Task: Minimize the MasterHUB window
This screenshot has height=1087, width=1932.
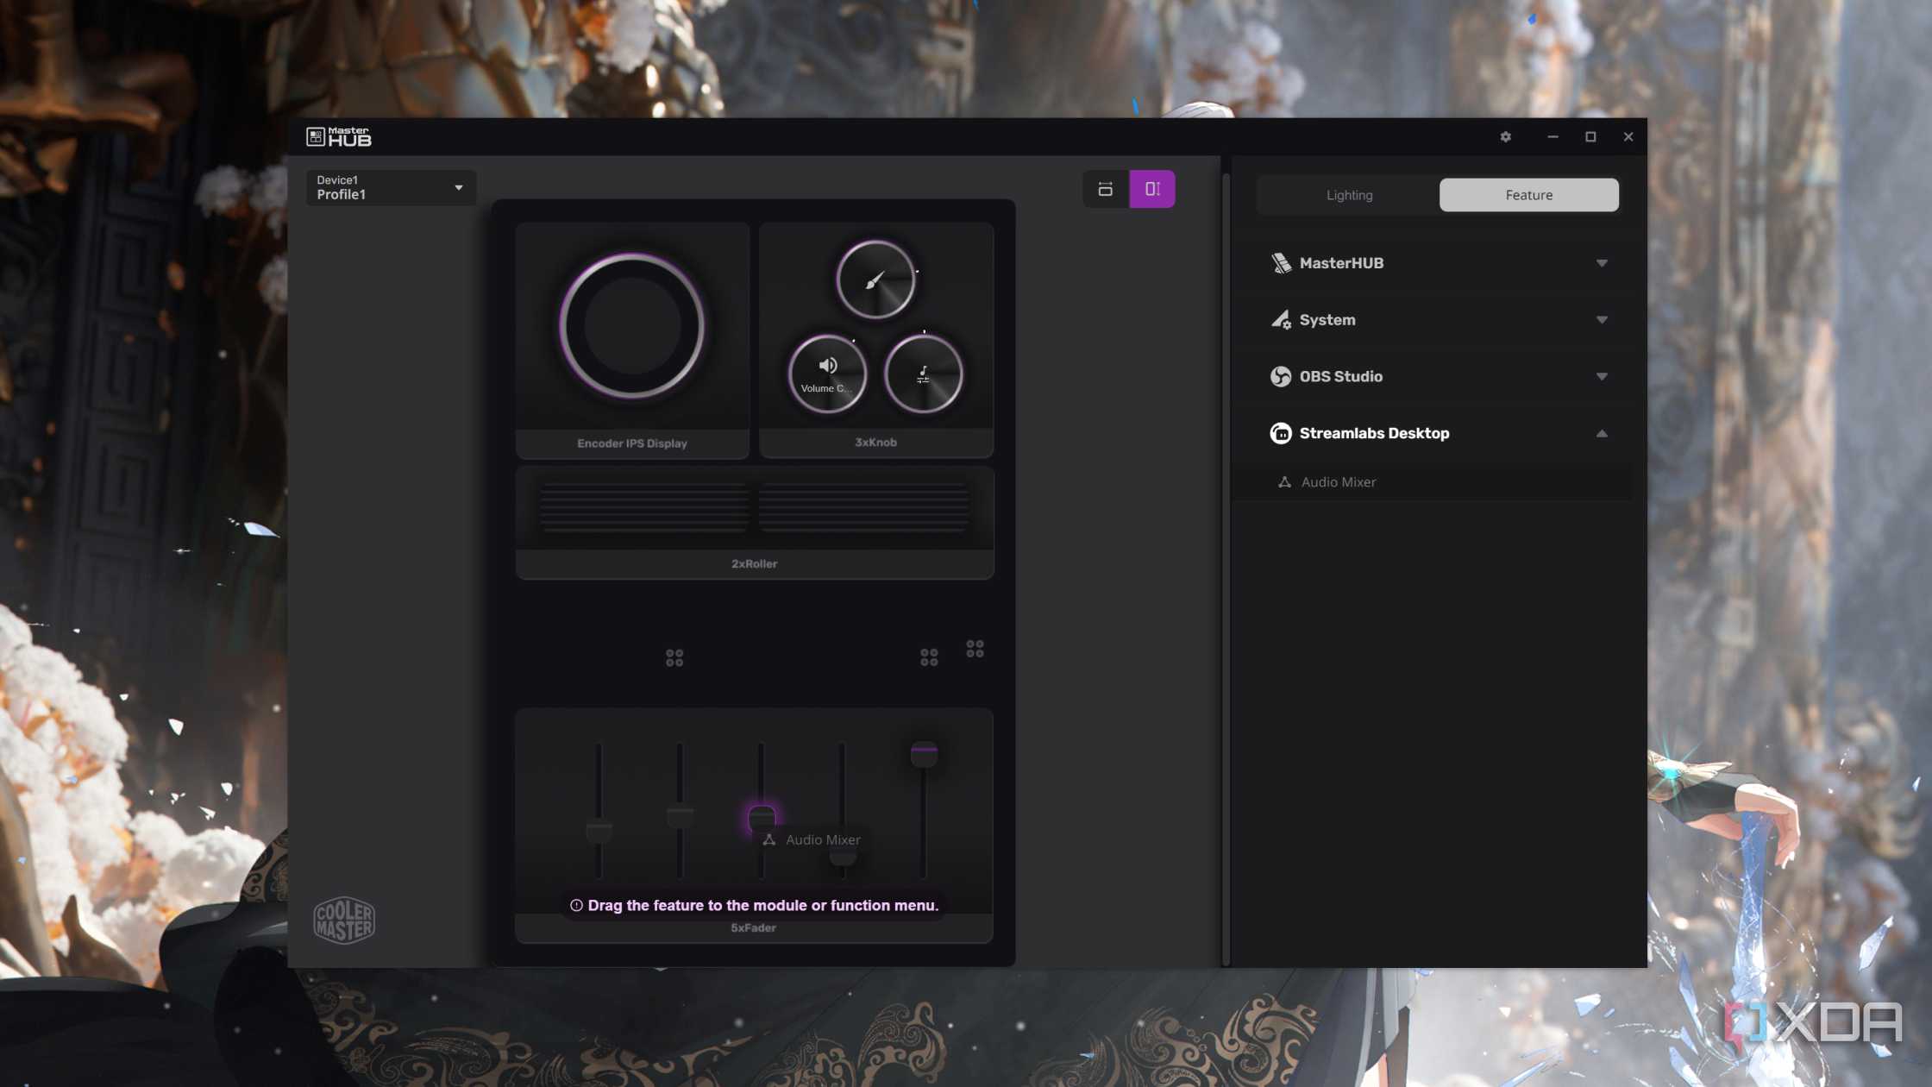Action: (1552, 136)
